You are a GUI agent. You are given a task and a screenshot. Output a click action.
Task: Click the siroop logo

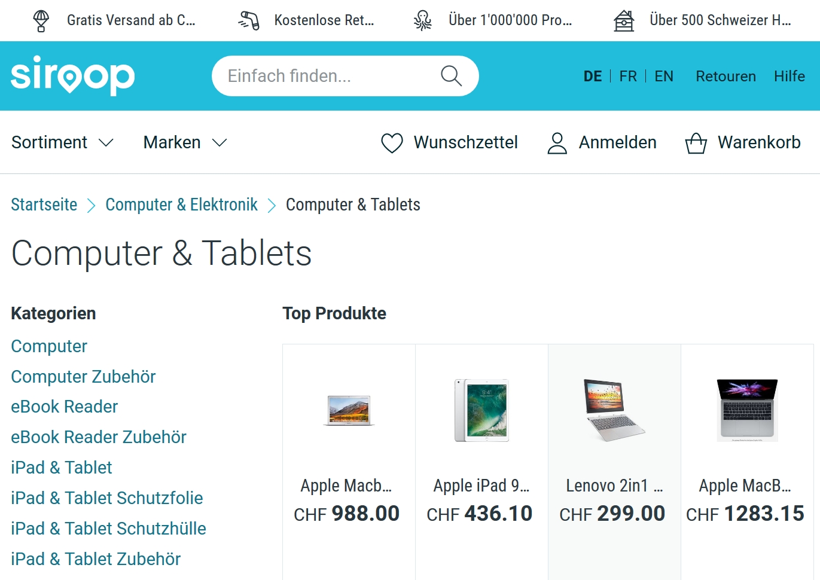[73, 75]
